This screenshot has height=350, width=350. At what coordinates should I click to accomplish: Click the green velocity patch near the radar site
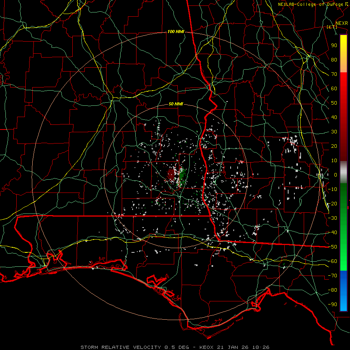click(182, 175)
